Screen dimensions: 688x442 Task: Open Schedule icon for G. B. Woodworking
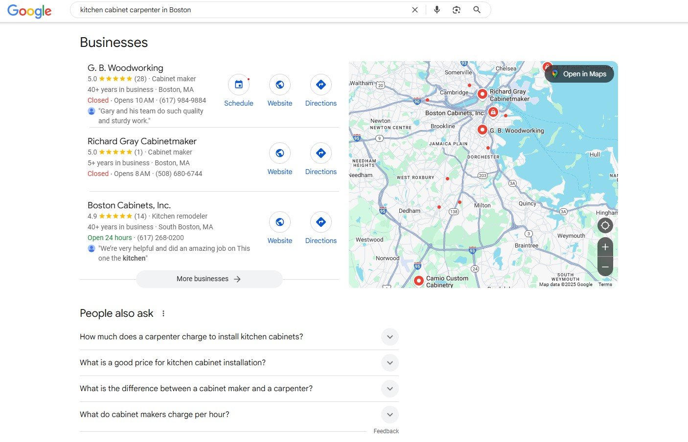point(239,85)
